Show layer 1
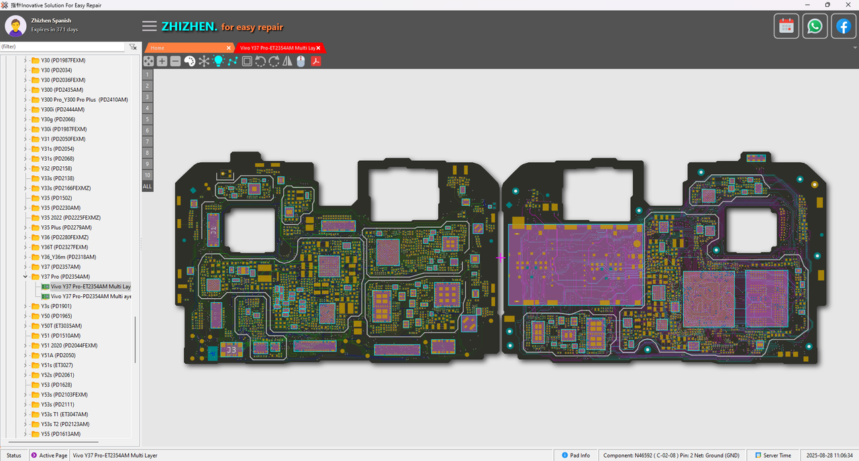Screen dimensions: 859x461 147,74
